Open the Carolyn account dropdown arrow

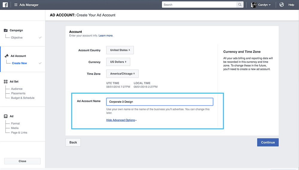click(270, 5)
